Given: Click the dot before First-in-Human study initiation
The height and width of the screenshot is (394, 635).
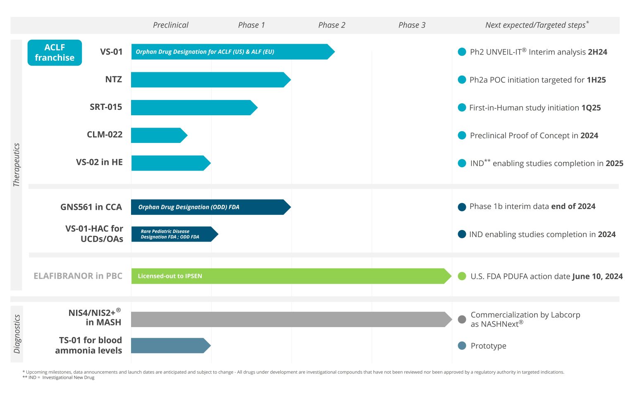Looking at the screenshot, I should [462, 108].
